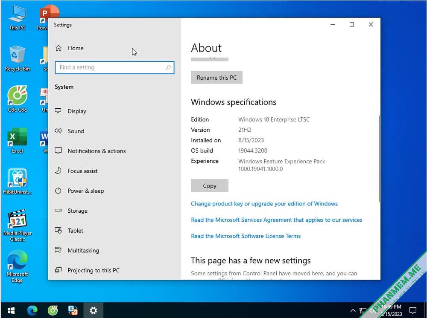Show hidden tray icons chevron

click(x=353, y=310)
